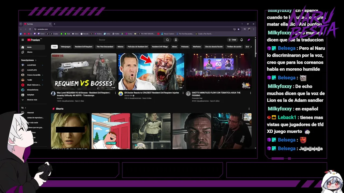Screen dimensions: 344x193
Task: Open Shorts in the sidebar
Action: pyautogui.click(x=33, y=52)
